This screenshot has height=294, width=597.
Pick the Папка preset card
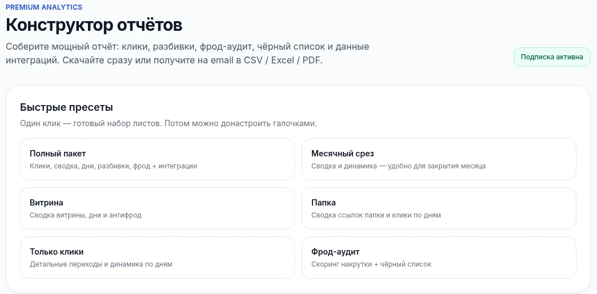click(x=439, y=208)
